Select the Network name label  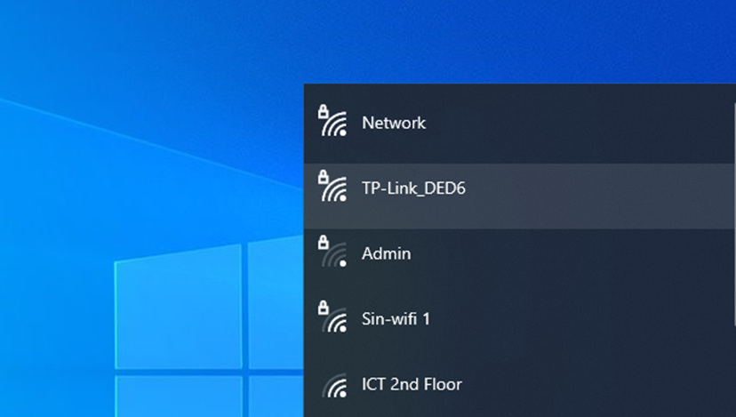point(394,124)
